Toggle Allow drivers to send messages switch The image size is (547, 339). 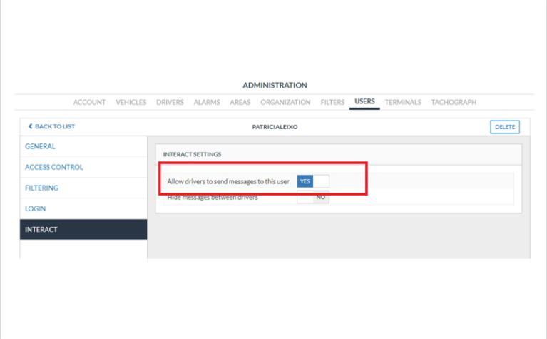(313, 181)
